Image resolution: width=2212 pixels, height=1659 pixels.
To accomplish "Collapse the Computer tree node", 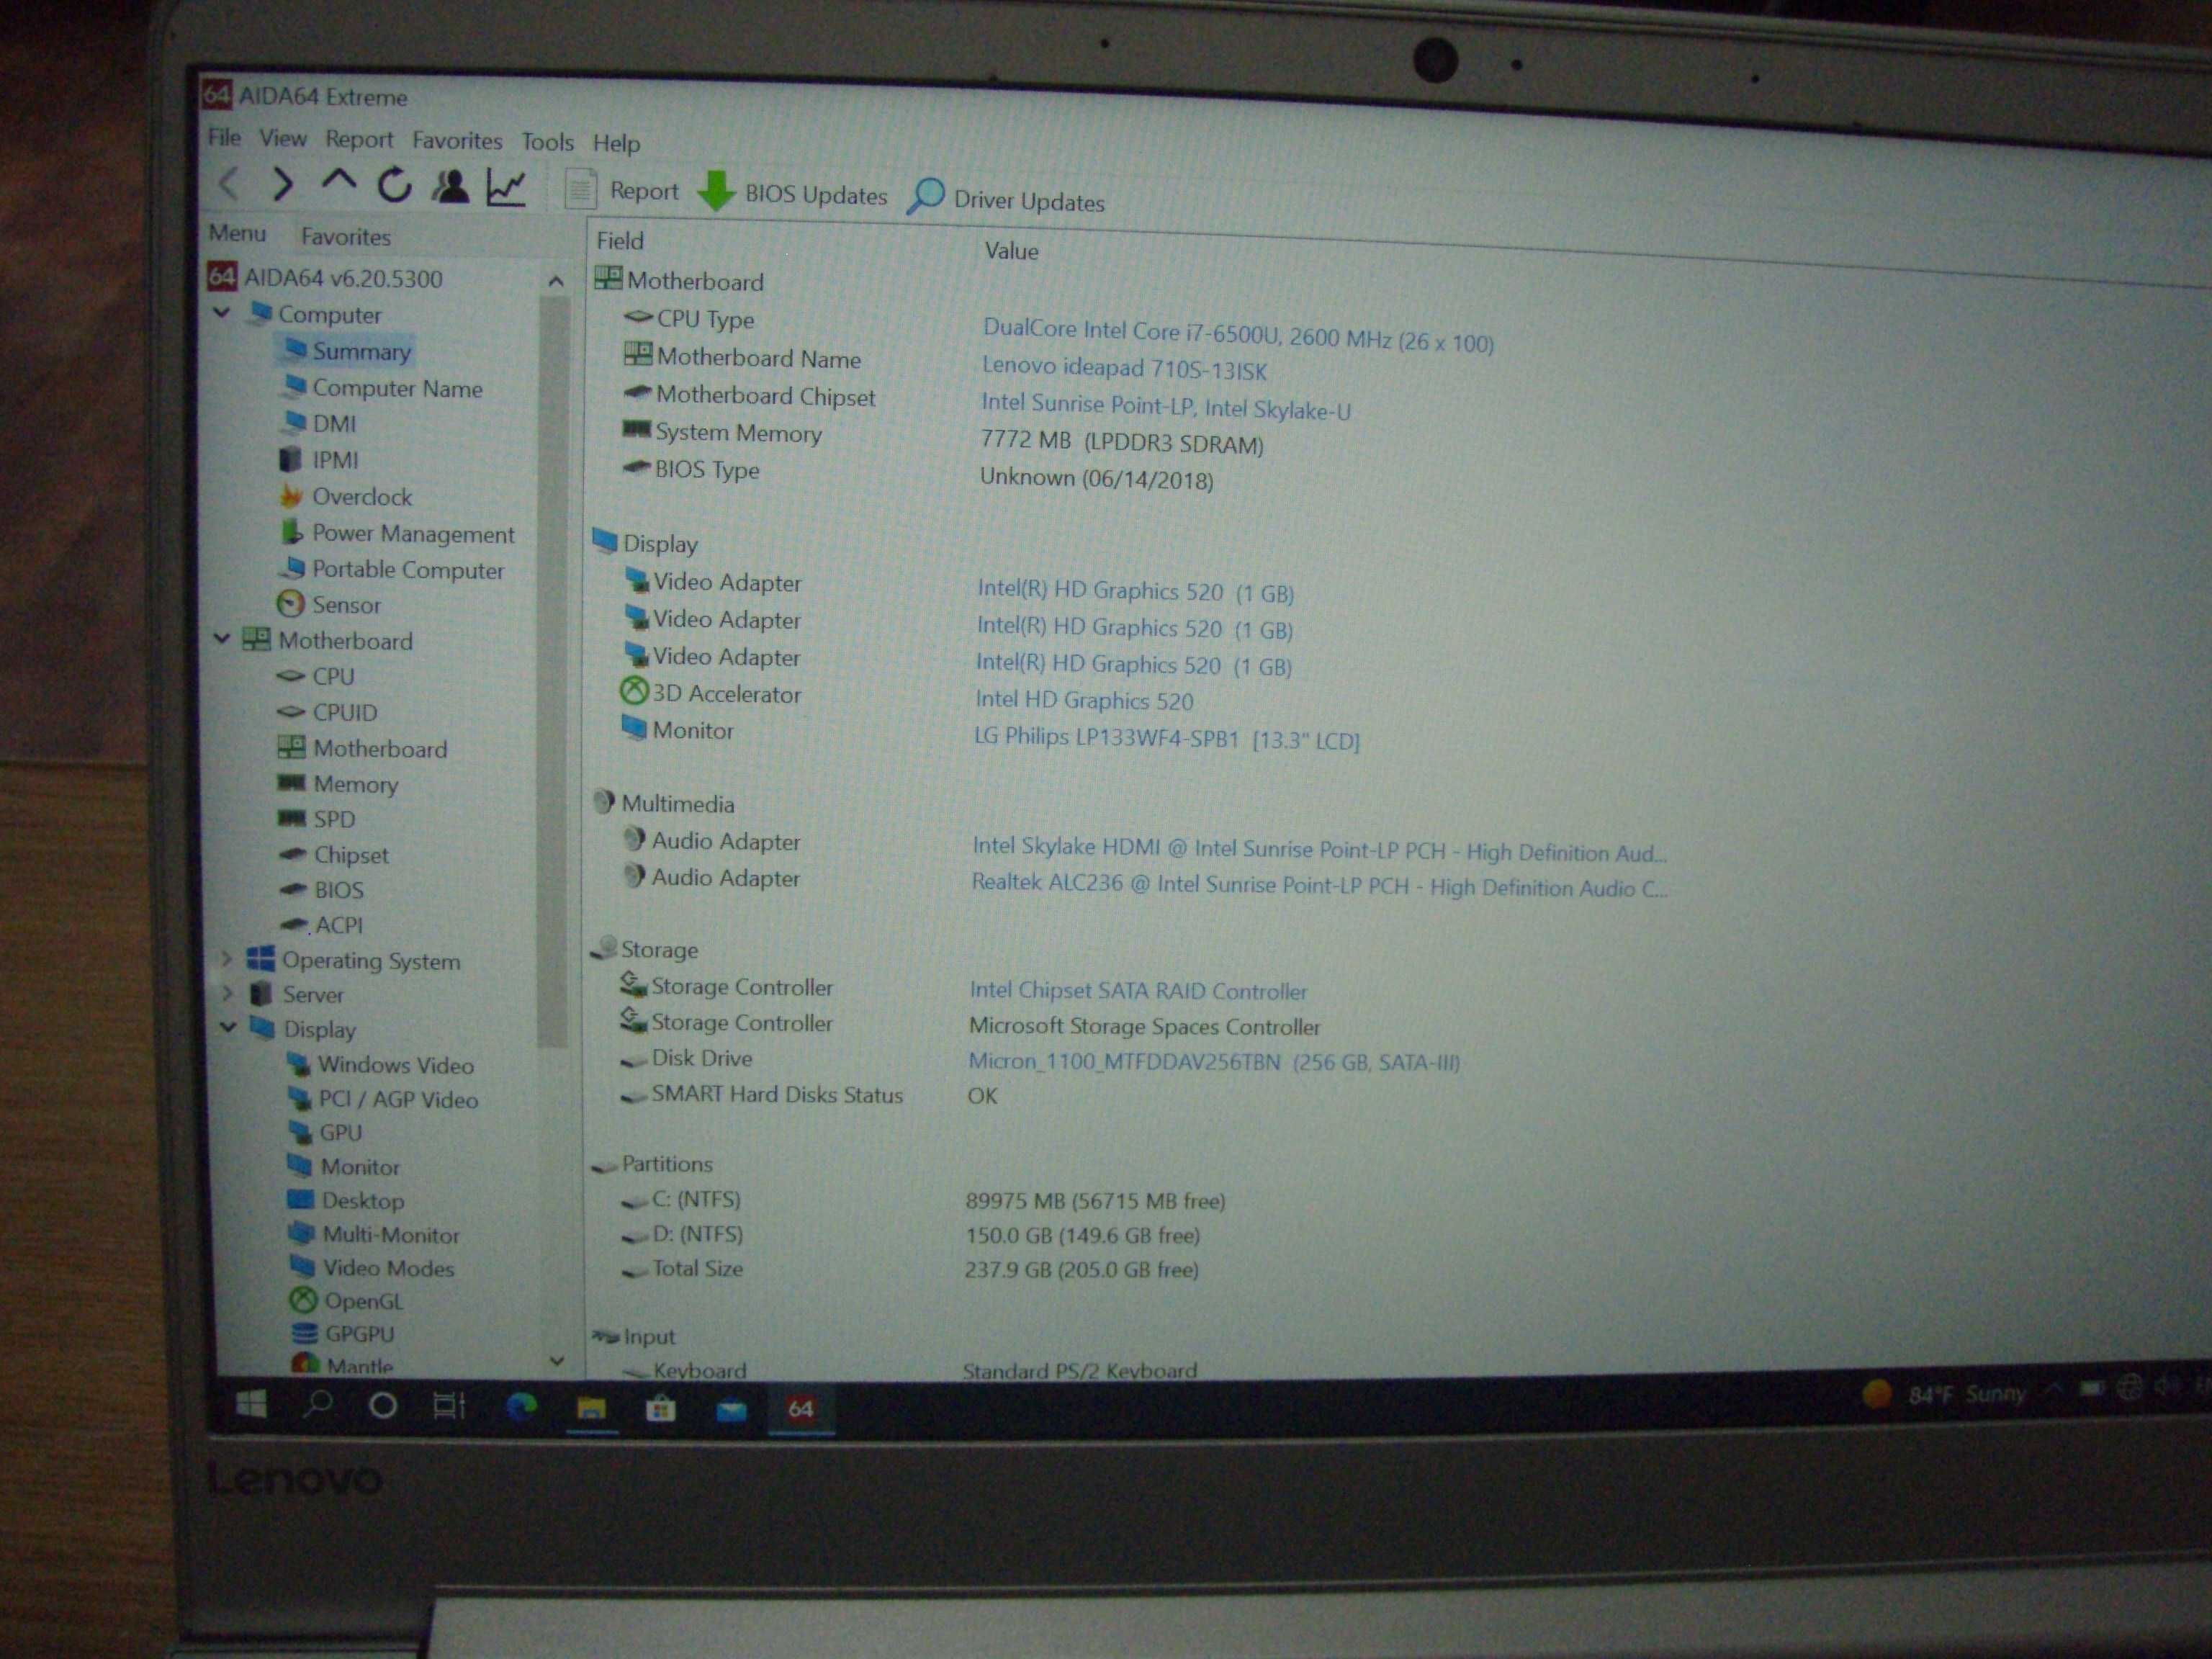I will (x=222, y=313).
